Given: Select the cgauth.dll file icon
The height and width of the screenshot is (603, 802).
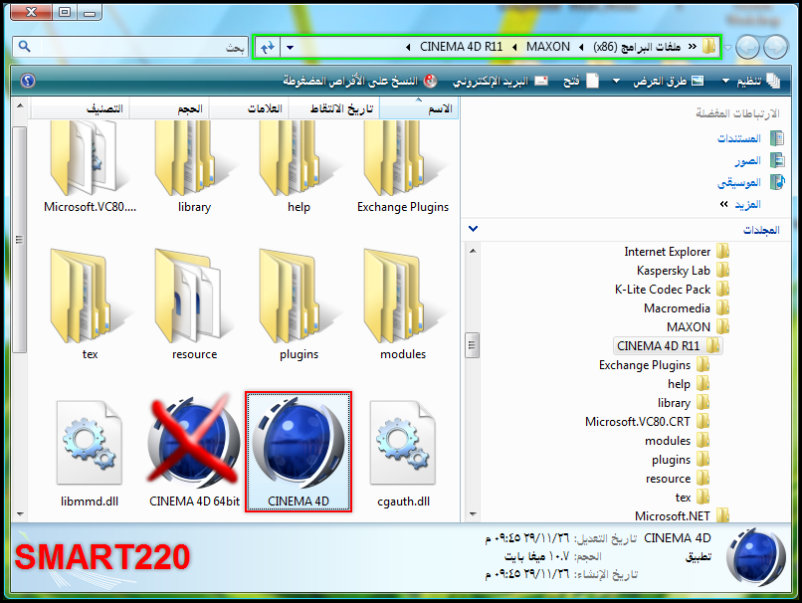Looking at the screenshot, I should tap(403, 443).
